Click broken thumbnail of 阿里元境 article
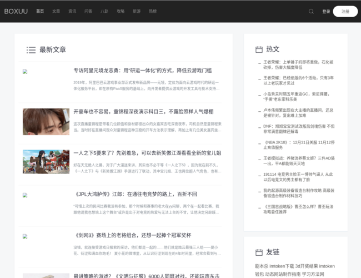This screenshot has width=361, height=278. point(25,72)
